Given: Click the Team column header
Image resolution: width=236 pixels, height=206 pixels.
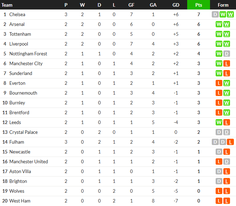Looking at the screenshot, I should 7,5.
